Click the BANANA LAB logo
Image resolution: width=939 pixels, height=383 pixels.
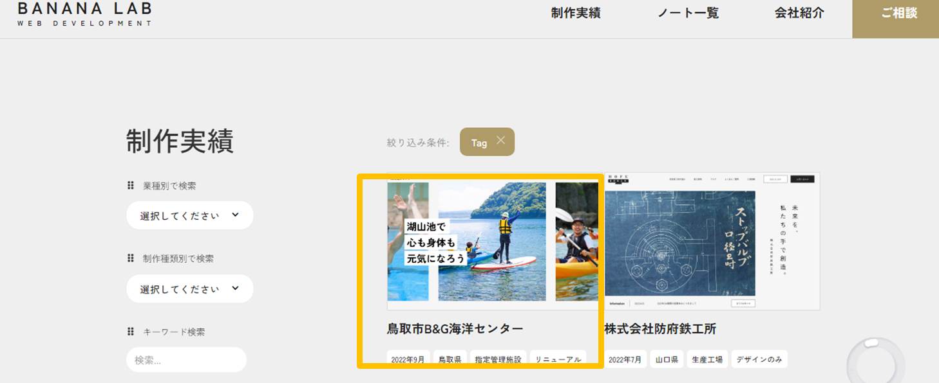point(84,13)
